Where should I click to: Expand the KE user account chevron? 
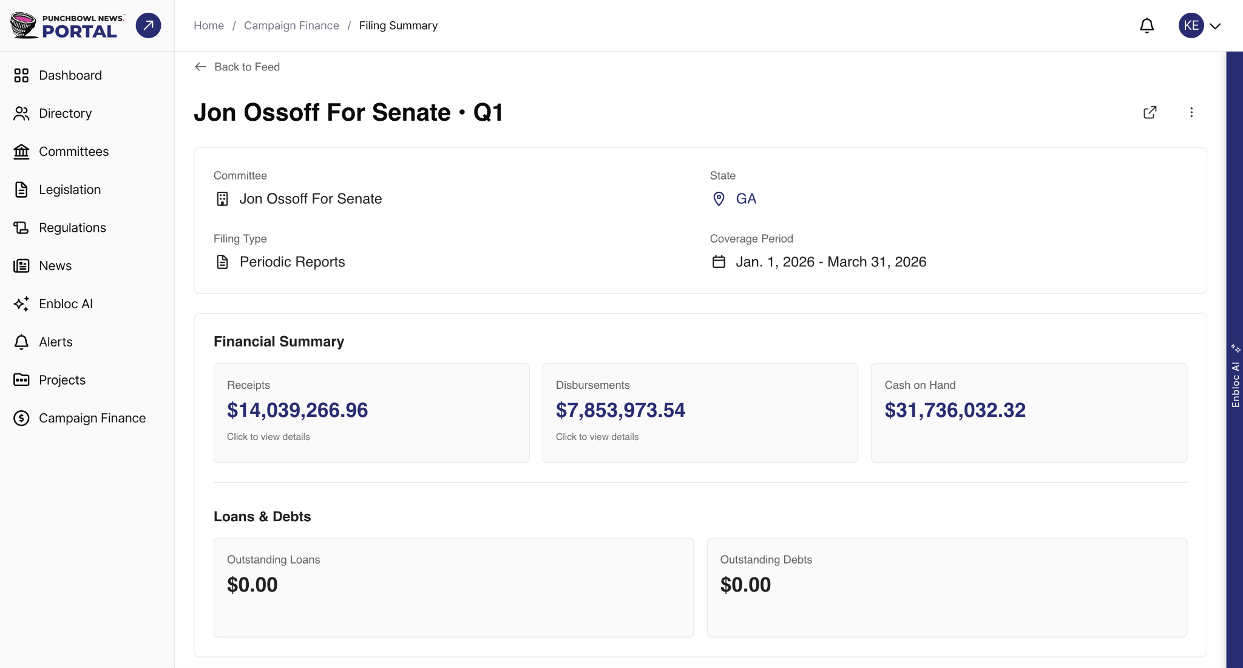pyautogui.click(x=1215, y=26)
